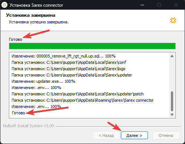Click the scroll down arrow in the log list
185x144 pixels.
[172, 115]
